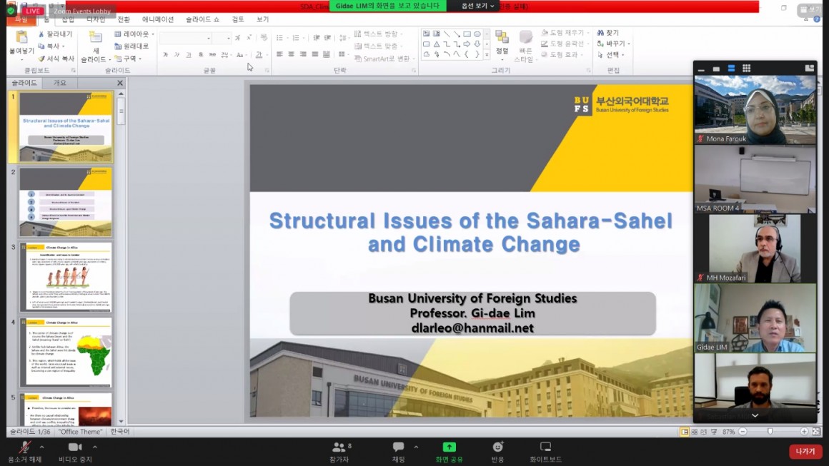The width and height of the screenshot is (829, 466).
Task: Switch to the Outline (개요) pane tab
Action: point(60,83)
